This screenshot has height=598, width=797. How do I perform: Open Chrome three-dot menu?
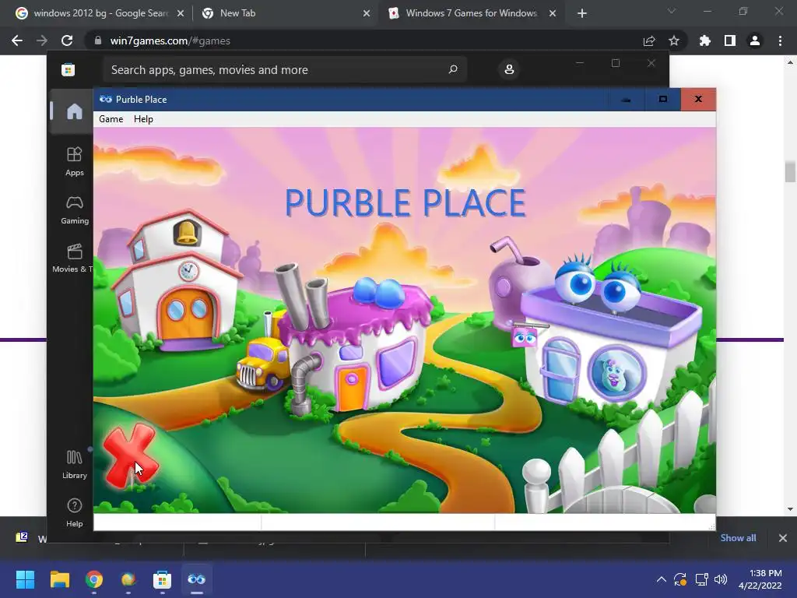pyautogui.click(x=780, y=40)
